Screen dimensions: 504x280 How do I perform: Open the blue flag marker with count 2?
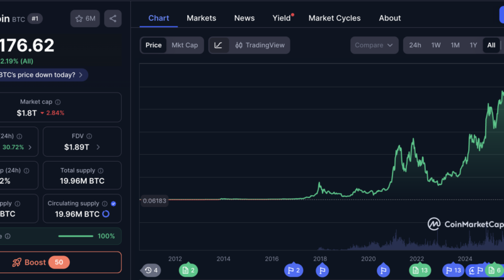point(294,271)
